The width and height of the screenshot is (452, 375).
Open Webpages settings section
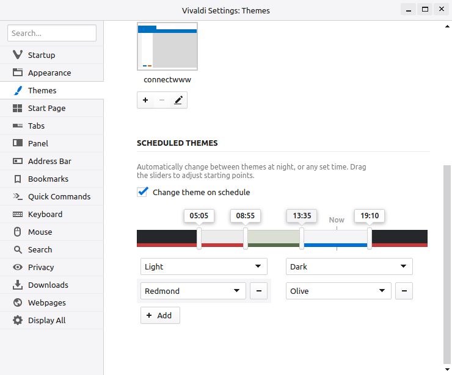(51, 302)
